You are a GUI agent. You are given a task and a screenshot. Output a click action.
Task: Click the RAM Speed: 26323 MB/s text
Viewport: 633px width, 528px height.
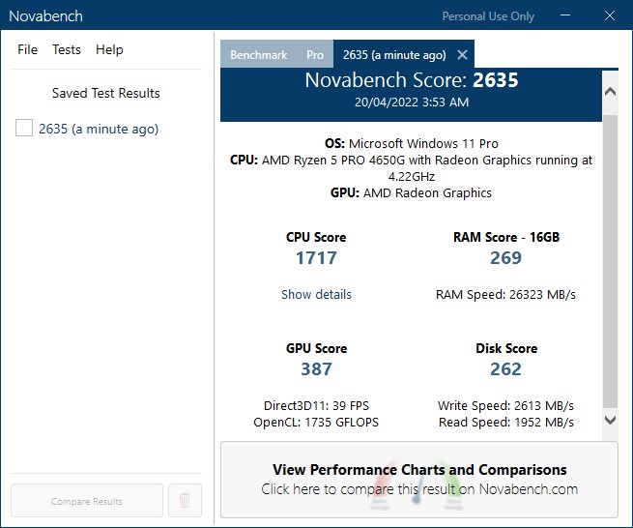505,295
